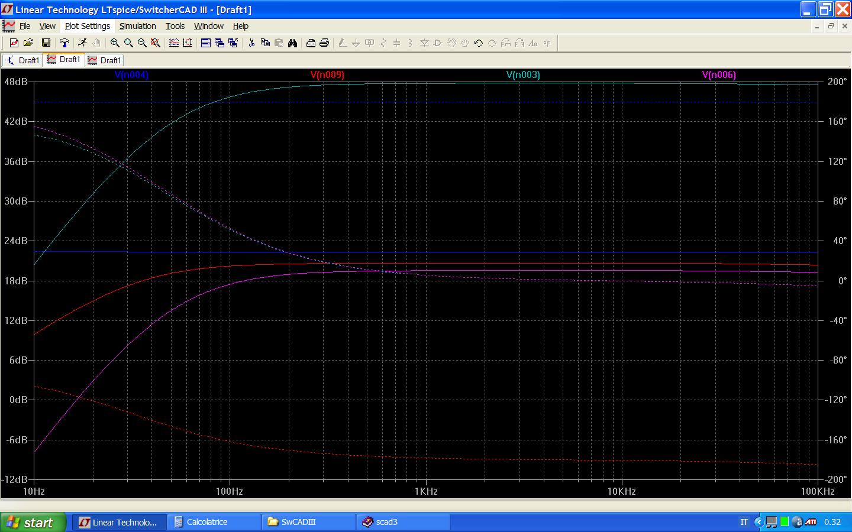Viewport: 852px width, 532px height.
Task: Click the SPICE directive .op icon
Action: [547, 43]
